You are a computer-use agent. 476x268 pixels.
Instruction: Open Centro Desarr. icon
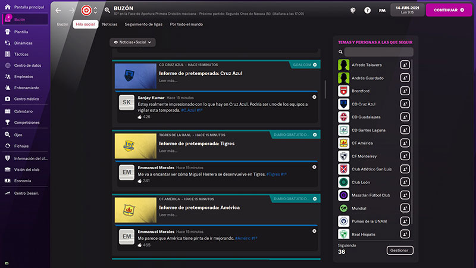coord(8,193)
